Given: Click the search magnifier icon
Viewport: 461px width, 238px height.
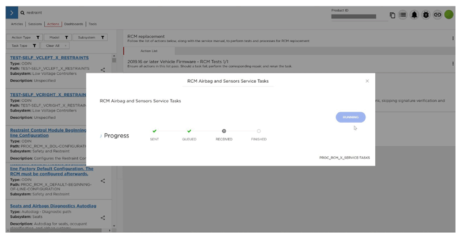Looking at the screenshot, I should point(23,13).
